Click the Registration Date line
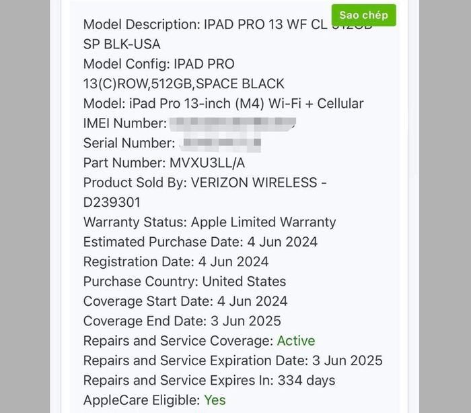 [176, 261]
